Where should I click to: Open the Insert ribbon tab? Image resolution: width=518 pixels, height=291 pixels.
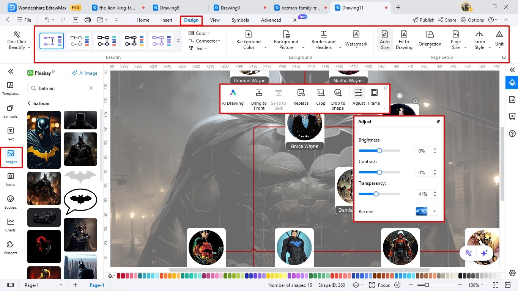click(167, 20)
